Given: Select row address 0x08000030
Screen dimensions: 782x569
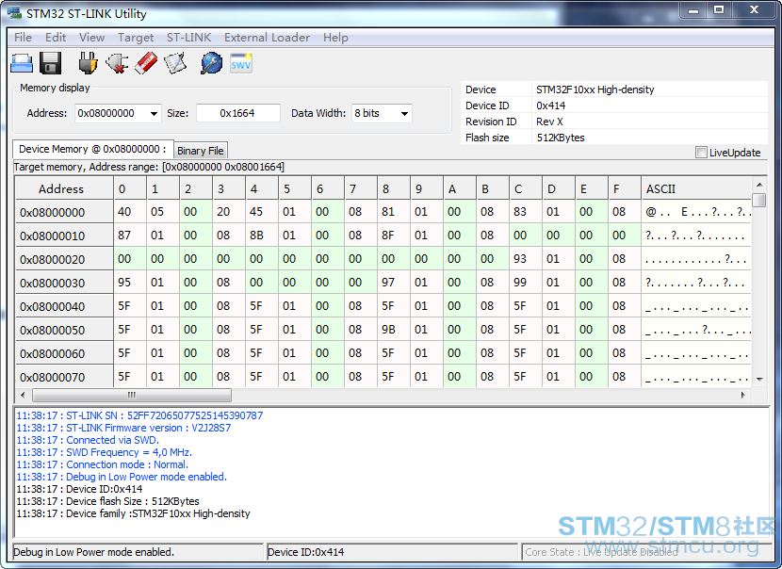Looking at the screenshot, I should click(64, 283).
